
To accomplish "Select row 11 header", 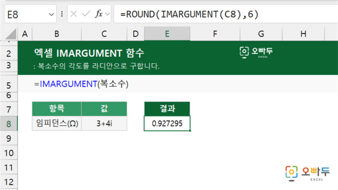I will 9,168.
